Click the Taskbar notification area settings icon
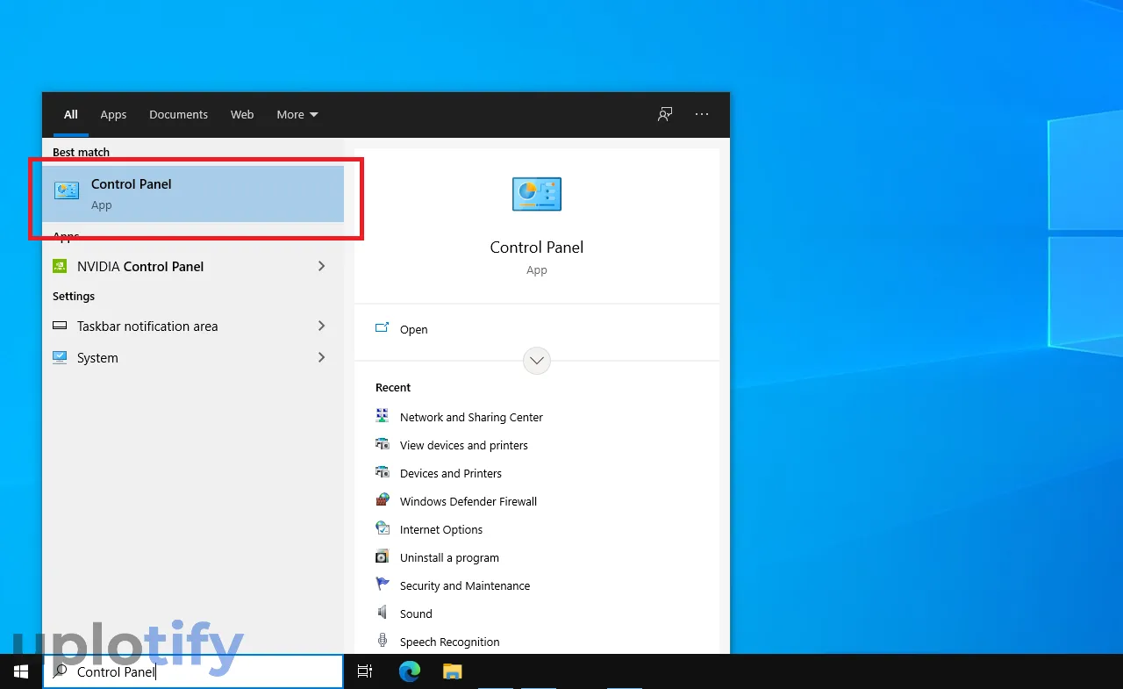This screenshot has height=689, width=1123. point(60,326)
